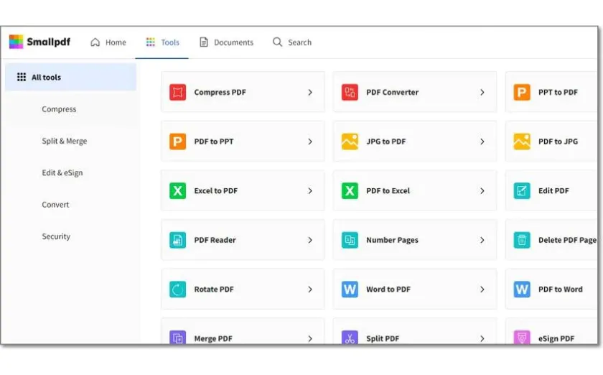
Task: Click the arrow next to PDF Reader
Action: click(x=310, y=240)
